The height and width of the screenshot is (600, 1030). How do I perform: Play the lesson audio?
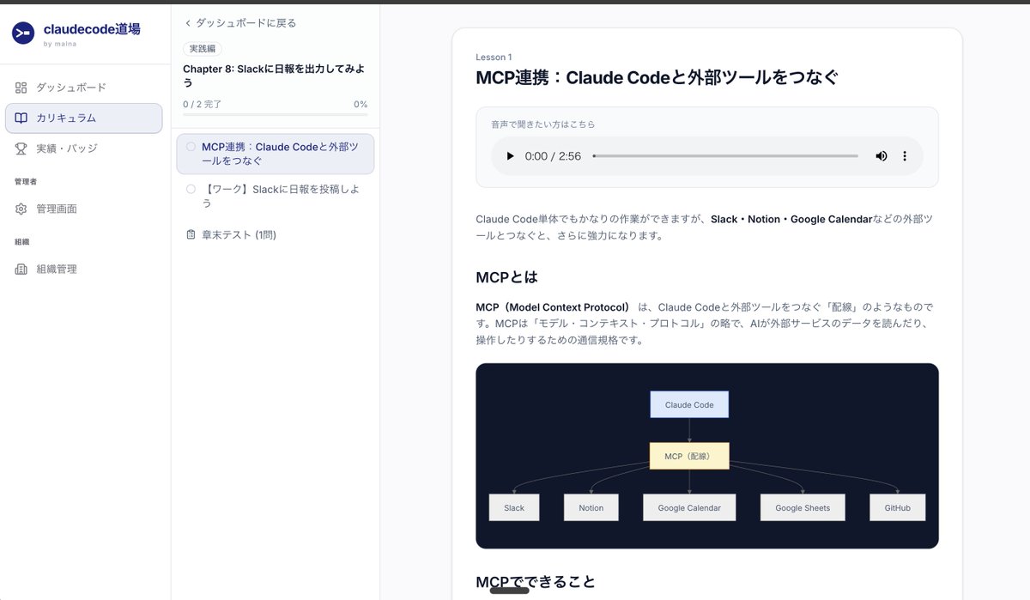coord(510,156)
